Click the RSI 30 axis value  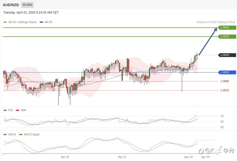click(222, 127)
